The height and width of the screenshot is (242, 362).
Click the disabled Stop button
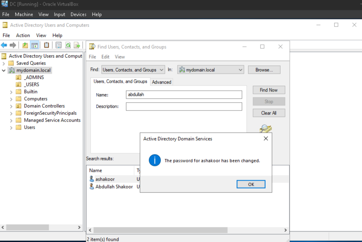[269, 101]
